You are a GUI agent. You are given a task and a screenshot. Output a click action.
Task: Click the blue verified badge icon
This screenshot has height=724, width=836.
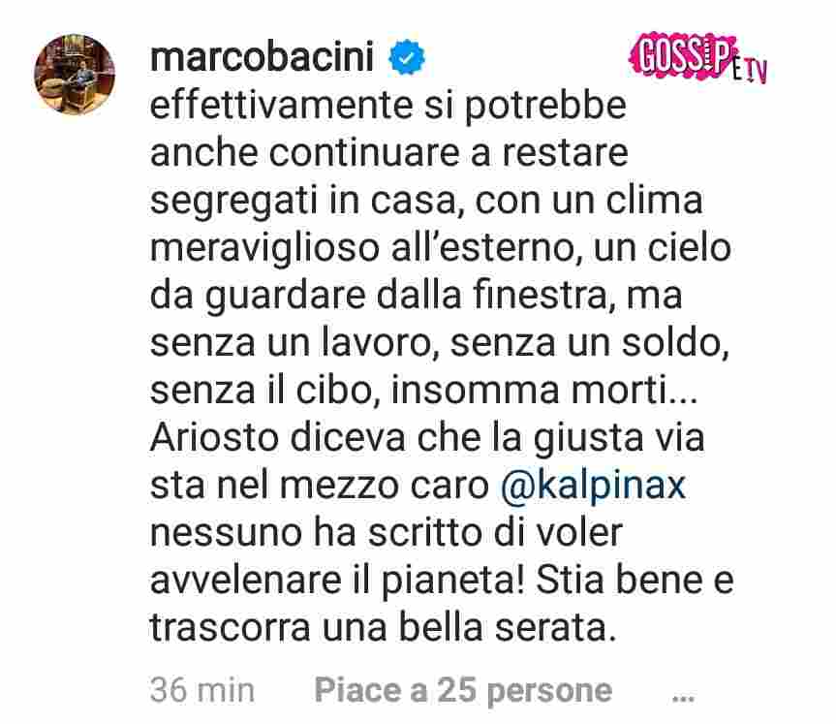click(x=407, y=57)
